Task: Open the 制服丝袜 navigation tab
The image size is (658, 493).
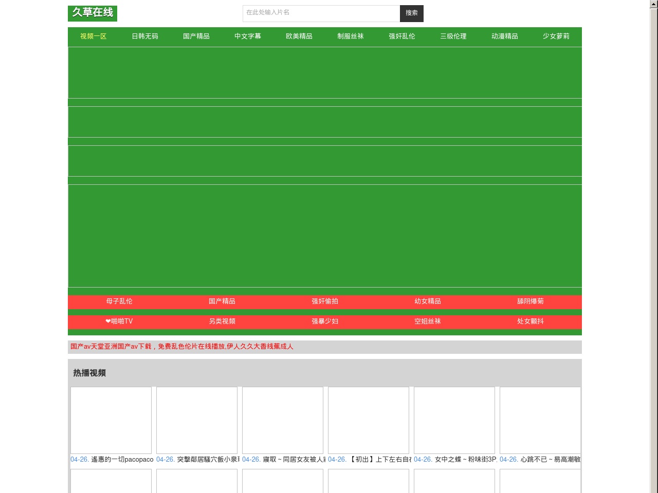Action: (351, 36)
